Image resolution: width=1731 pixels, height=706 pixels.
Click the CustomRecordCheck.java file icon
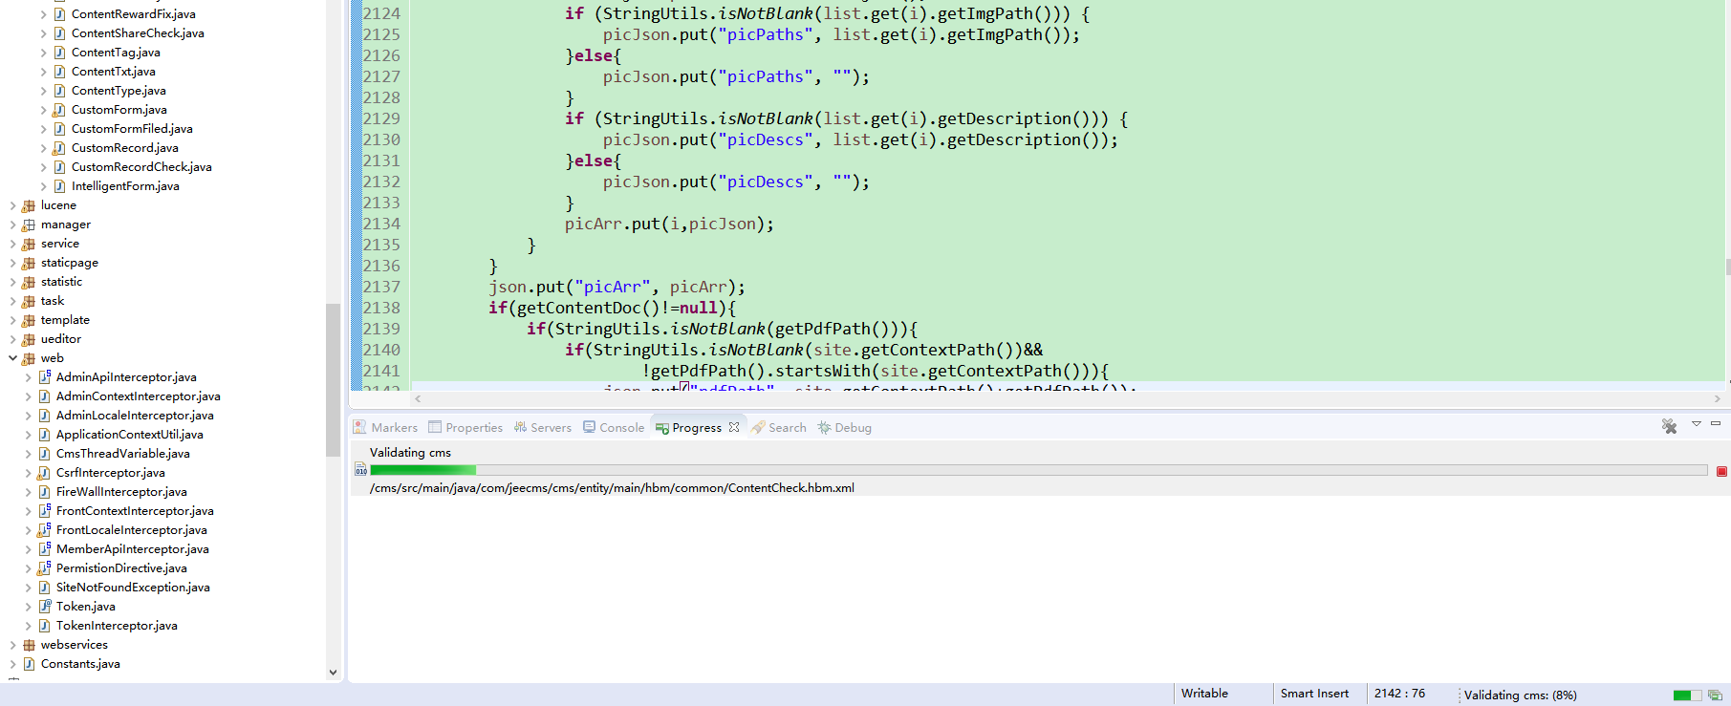tap(59, 167)
